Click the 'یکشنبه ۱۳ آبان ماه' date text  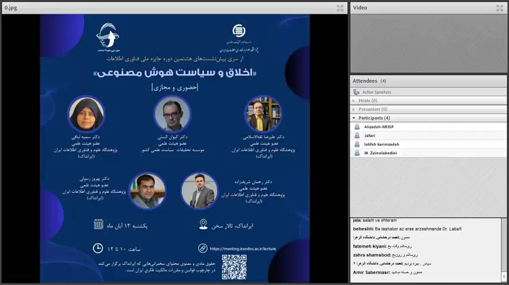coord(127,226)
